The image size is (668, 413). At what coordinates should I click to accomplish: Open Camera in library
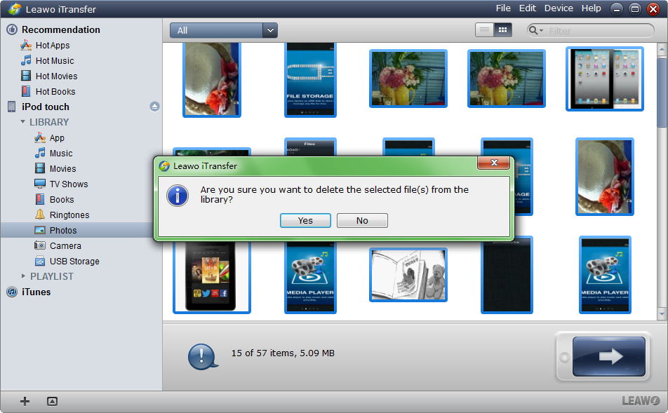coord(65,245)
